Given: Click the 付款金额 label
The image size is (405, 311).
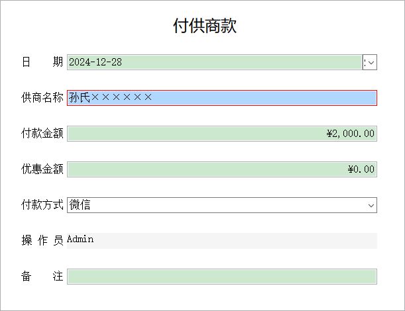Looking at the screenshot, I should coord(42,134).
